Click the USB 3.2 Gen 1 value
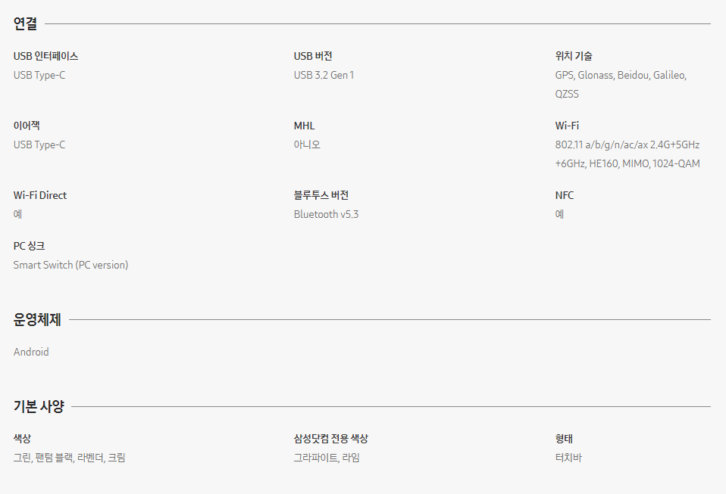 324,75
